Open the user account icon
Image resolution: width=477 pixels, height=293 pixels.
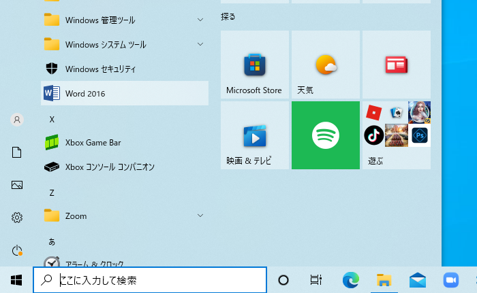click(17, 120)
